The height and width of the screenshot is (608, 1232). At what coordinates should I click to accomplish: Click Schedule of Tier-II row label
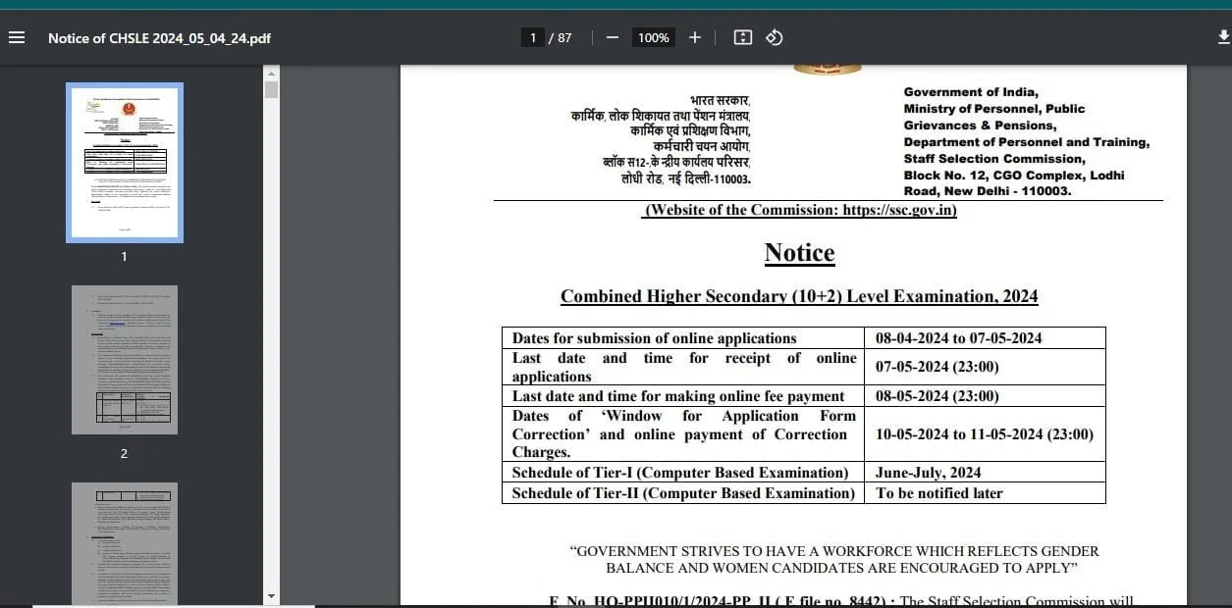tap(683, 493)
